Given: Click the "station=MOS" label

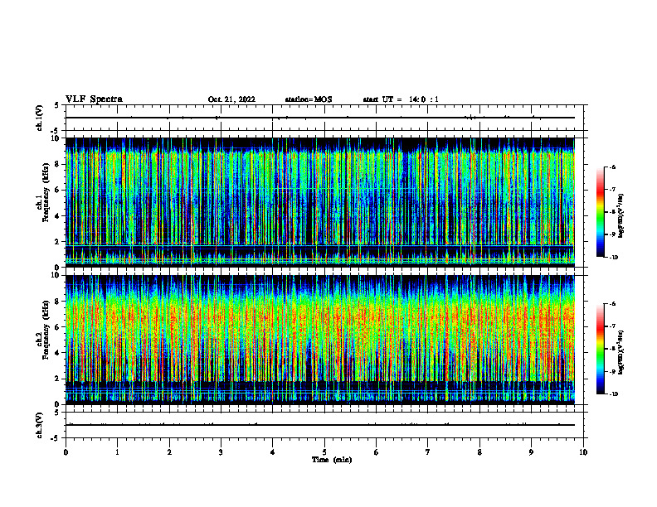Looking at the screenshot, I should coord(309,99).
